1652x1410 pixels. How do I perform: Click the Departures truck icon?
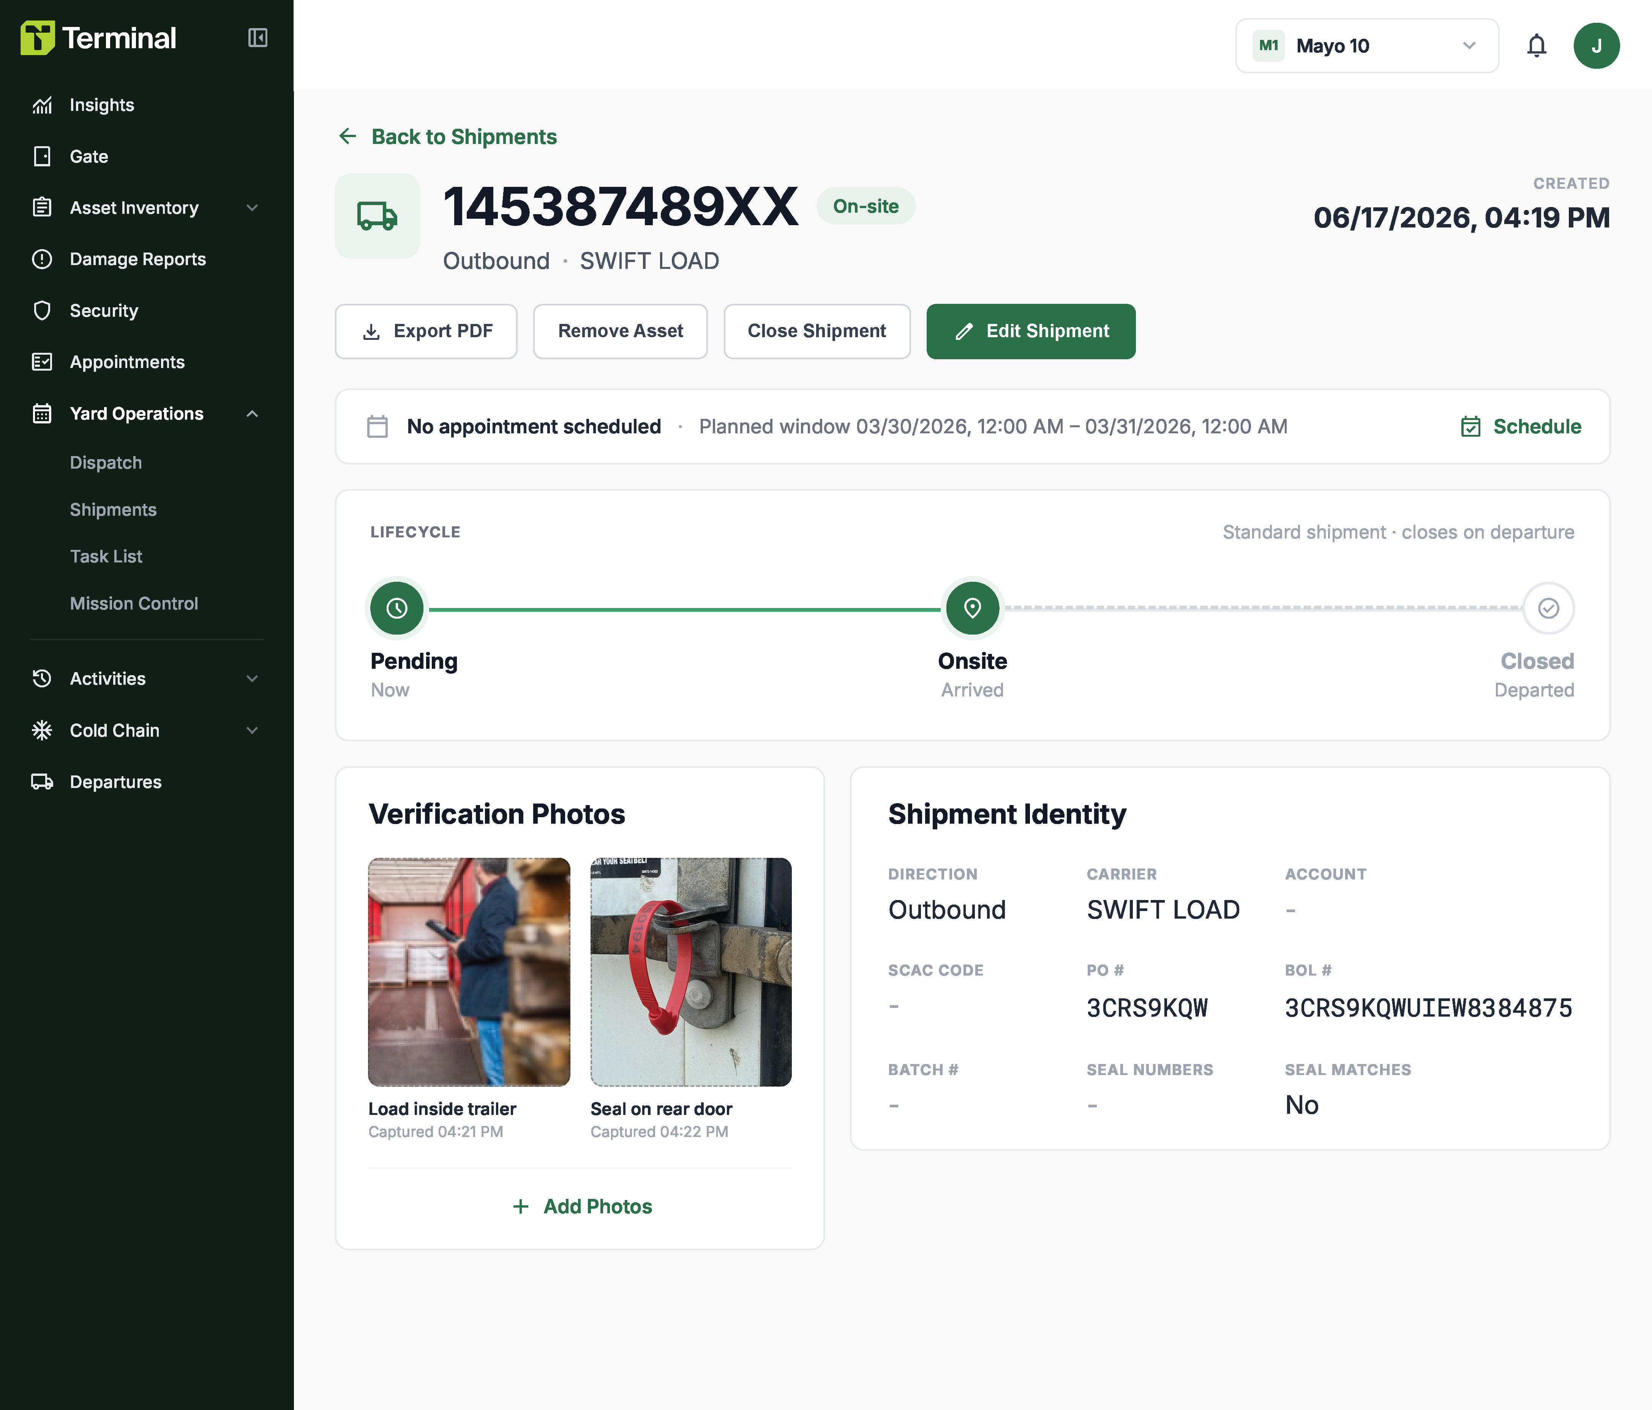(x=42, y=782)
